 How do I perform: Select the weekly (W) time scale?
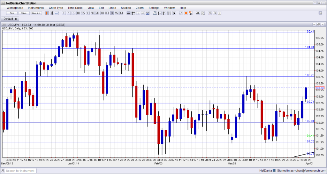click(117, 13)
